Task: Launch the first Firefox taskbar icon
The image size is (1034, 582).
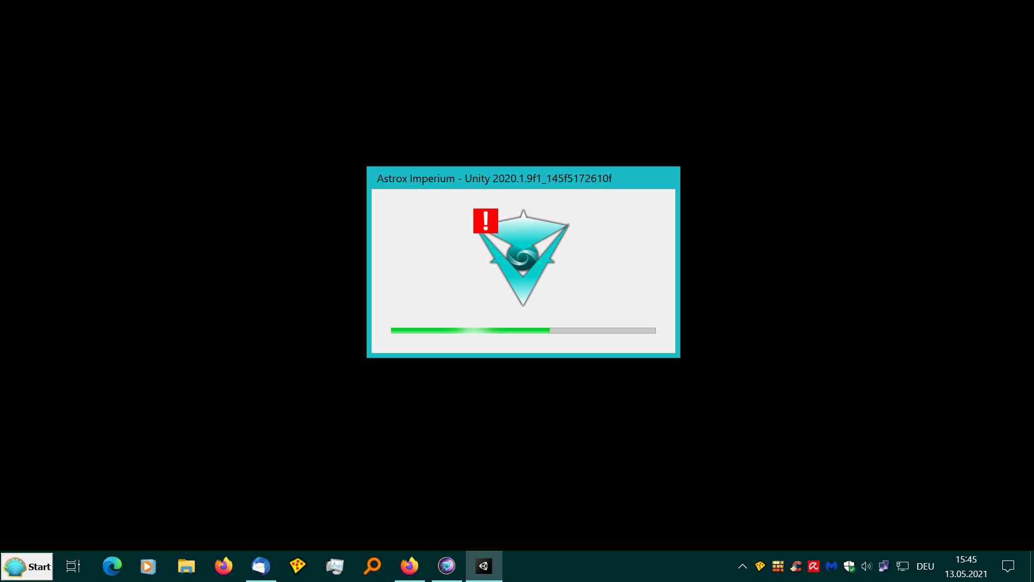Action: (x=223, y=566)
